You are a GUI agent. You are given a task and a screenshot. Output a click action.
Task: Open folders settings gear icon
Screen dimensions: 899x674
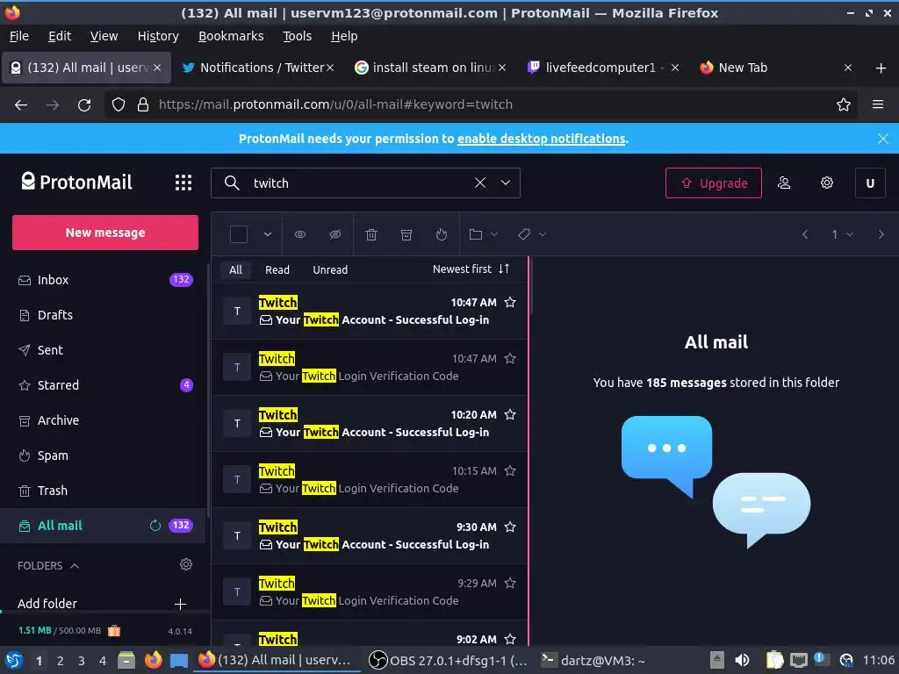pos(186,564)
